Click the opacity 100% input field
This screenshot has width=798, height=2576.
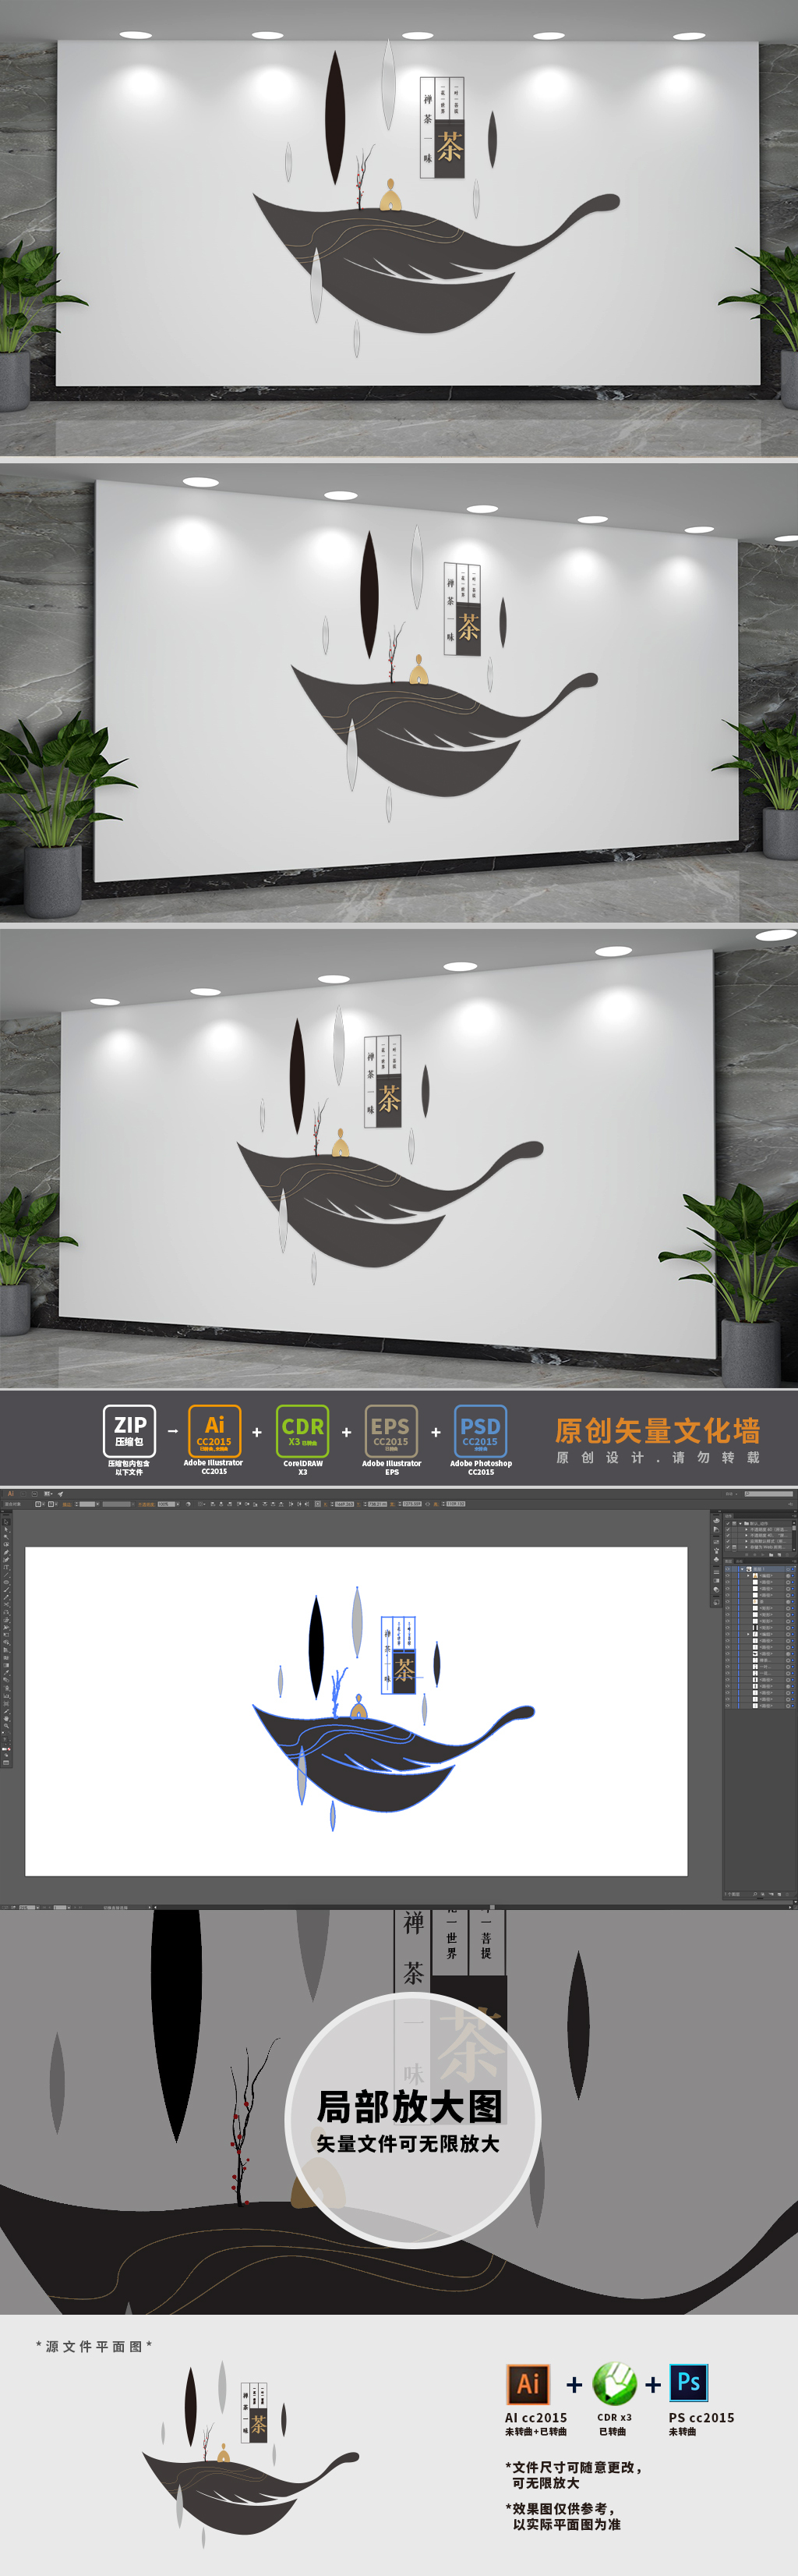point(166,1504)
